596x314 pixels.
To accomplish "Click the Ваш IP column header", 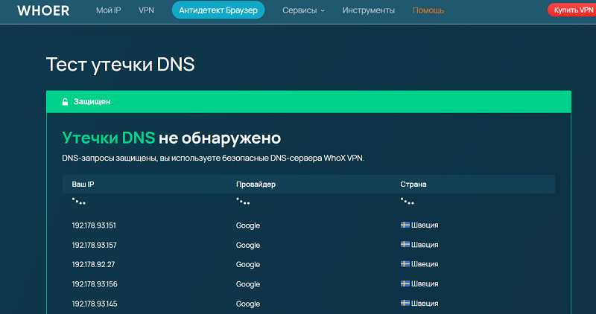I will click(x=83, y=184).
